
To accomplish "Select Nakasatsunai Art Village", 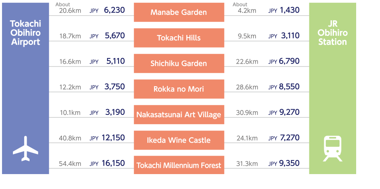I will tap(179, 114).
